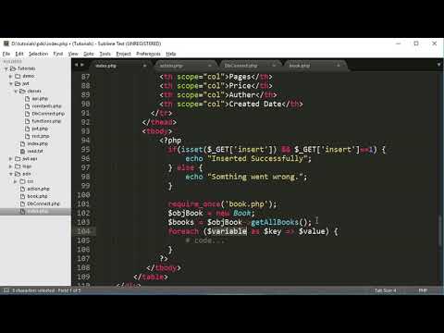Close the DbConnect.php editor tab
The height and width of the screenshot is (333, 444).
click(274, 66)
